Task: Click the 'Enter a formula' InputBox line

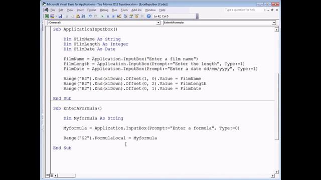Action: [x=151, y=128]
